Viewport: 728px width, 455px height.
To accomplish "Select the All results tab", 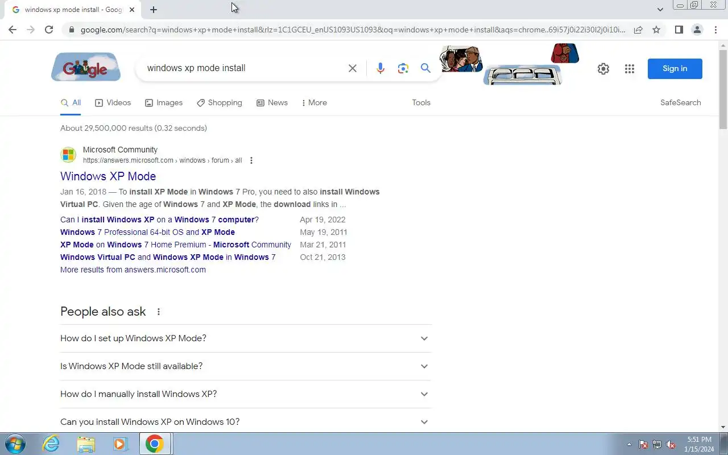I will 71,103.
